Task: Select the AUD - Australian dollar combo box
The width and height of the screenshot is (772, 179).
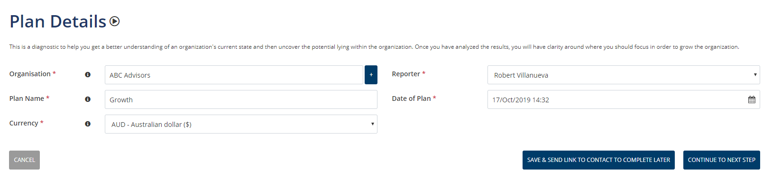Action: tap(241, 124)
